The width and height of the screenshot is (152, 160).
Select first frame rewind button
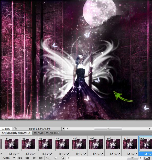tap(20, 158)
